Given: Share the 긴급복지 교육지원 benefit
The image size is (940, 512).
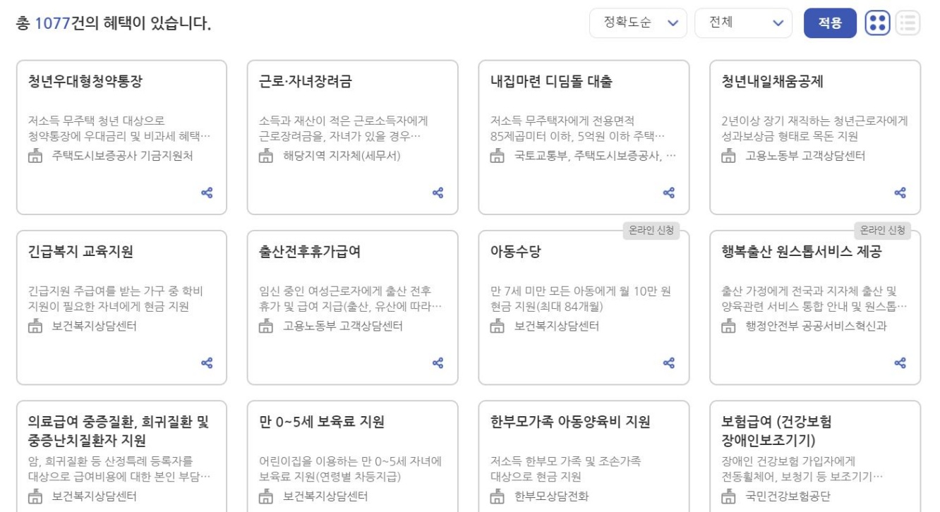Looking at the screenshot, I should coord(207,363).
